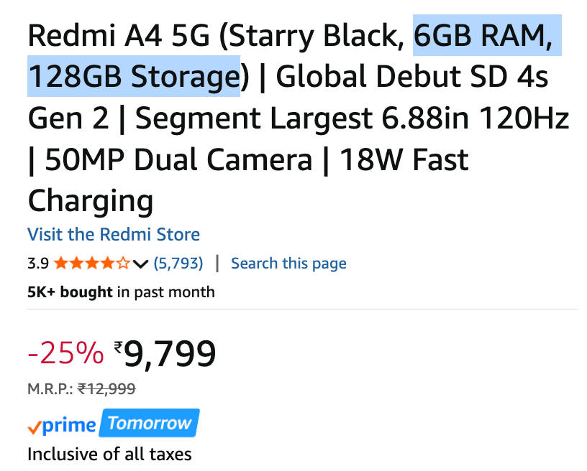This screenshot has height=471, width=587.
Task: Click the blue Tomorrow delivery badge
Action: click(150, 424)
